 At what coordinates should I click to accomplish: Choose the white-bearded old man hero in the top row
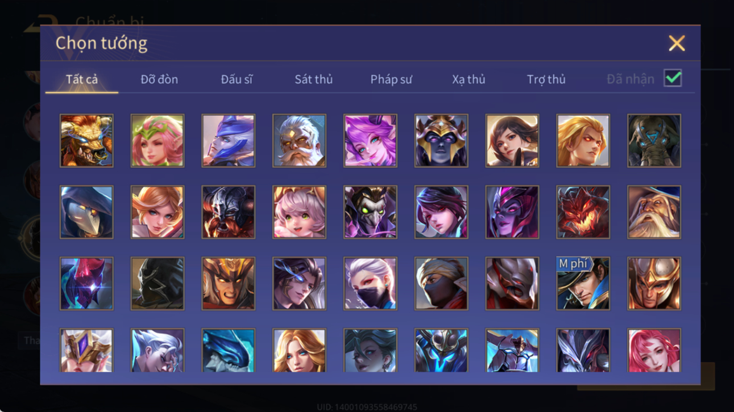click(299, 141)
